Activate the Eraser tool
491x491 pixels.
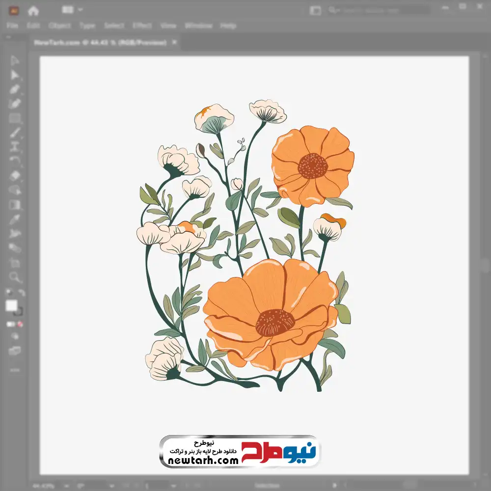click(x=15, y=175)
